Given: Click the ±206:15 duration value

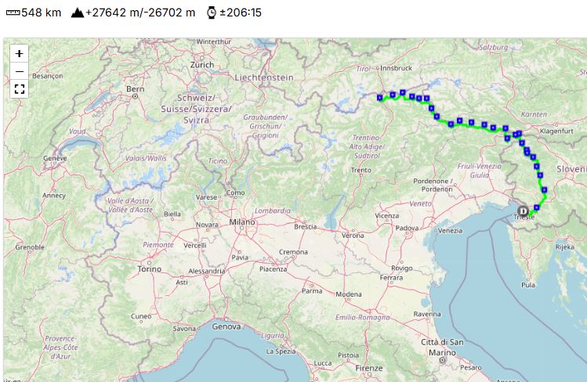Looking at the screenshot, I should pos(241,13).
